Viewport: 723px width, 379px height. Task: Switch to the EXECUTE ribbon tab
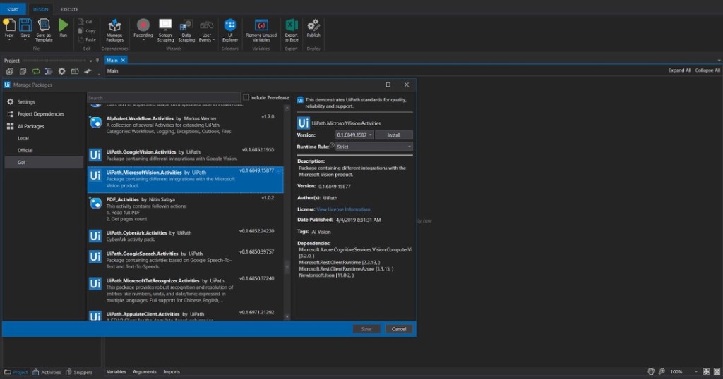(69, 9)
